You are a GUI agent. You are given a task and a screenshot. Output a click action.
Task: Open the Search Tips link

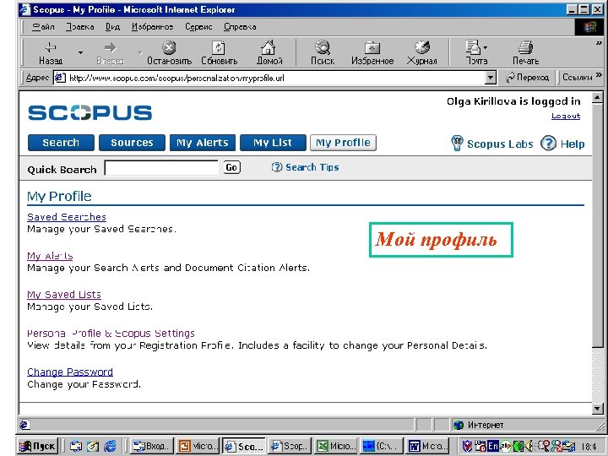pos(312,167)
